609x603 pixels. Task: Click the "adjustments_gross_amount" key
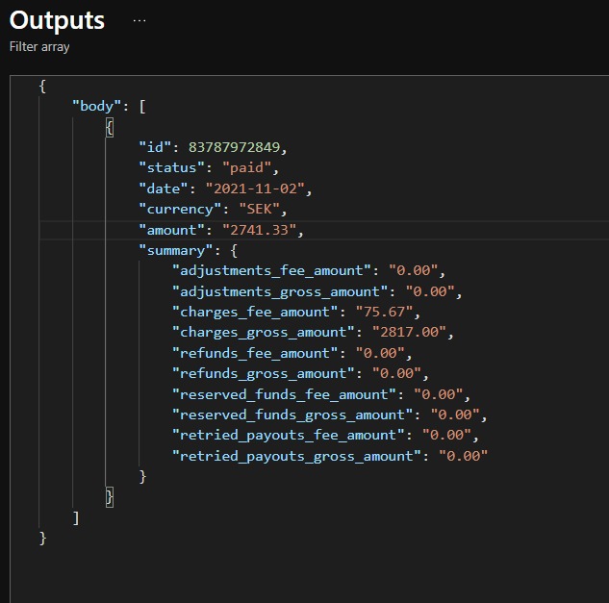[280, 291]
